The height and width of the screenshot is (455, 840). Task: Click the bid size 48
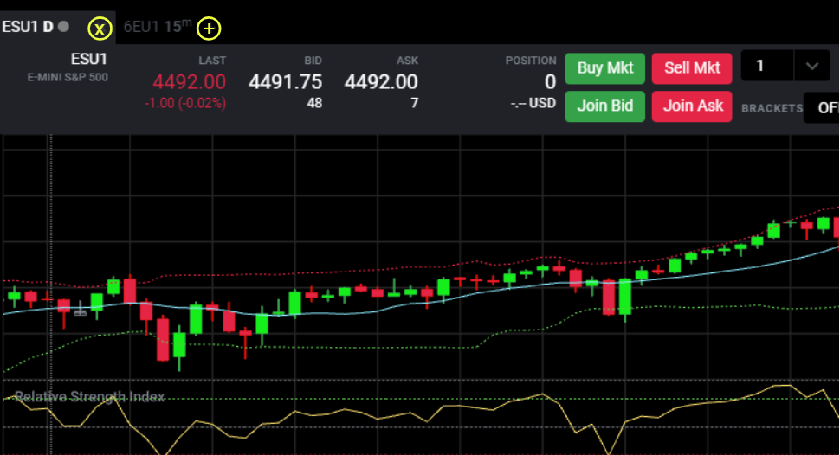click(314, 103)
